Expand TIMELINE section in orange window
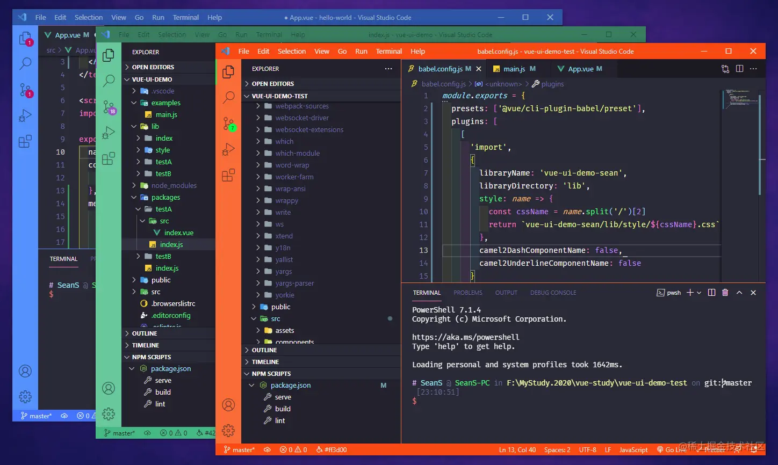The width and height of the screenshot is (778, 465). tap(321, 362)
